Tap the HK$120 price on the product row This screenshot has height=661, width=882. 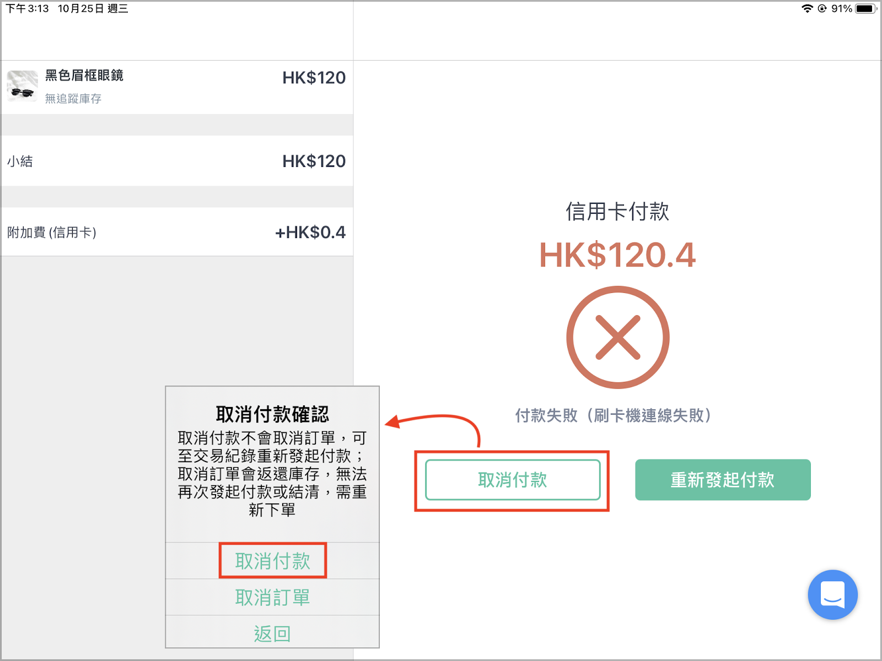[314, 78]
